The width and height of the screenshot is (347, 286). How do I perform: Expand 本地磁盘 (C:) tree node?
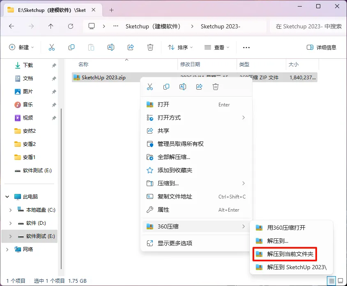pyautogui.click(x=10, y=210)
